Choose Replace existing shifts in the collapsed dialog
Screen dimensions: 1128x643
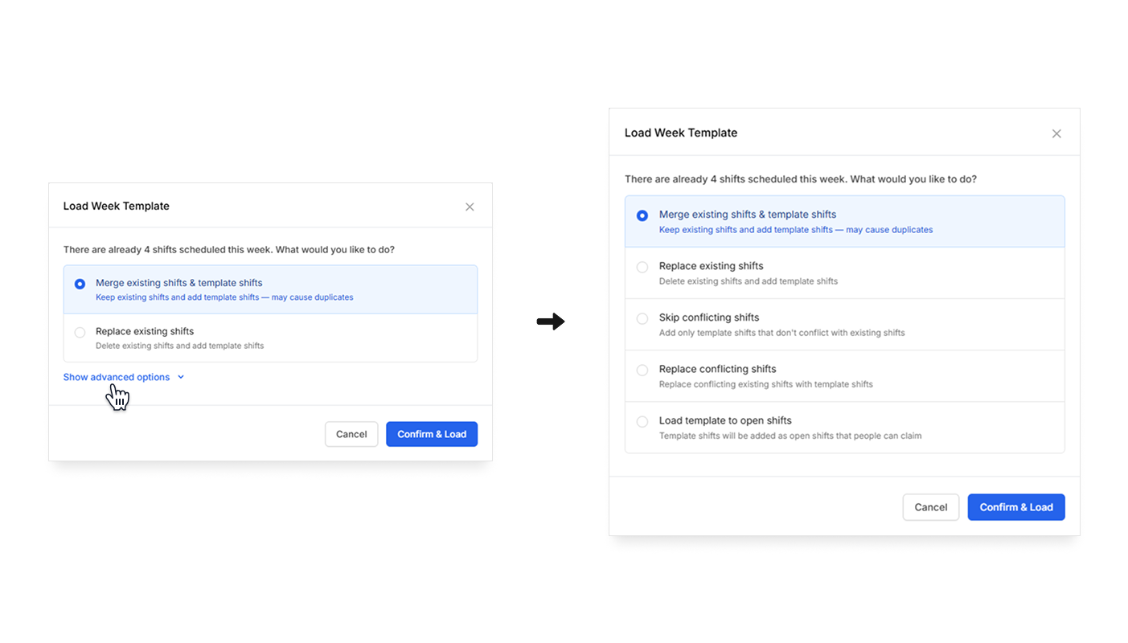[x=80, y=332]
